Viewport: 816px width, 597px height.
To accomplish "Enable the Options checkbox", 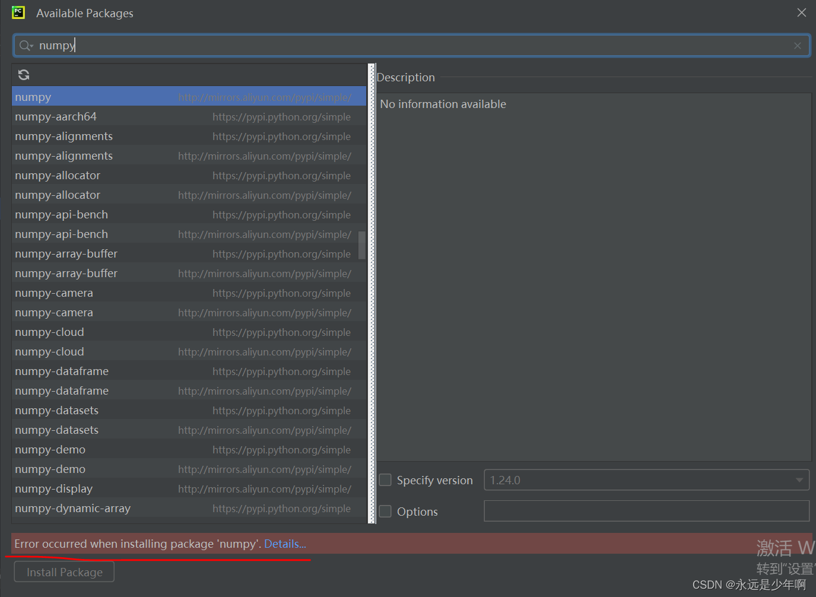I will tap(385, 511).
